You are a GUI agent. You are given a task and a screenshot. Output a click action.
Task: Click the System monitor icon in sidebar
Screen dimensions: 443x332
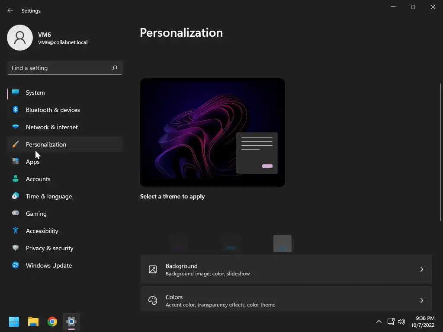tap(16, 93)
